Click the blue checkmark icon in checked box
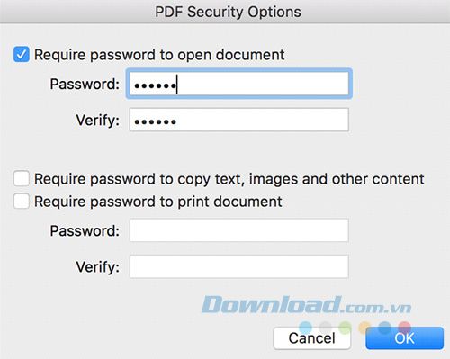Viewport: 450px width, 359px height. (x=22, y=54)
